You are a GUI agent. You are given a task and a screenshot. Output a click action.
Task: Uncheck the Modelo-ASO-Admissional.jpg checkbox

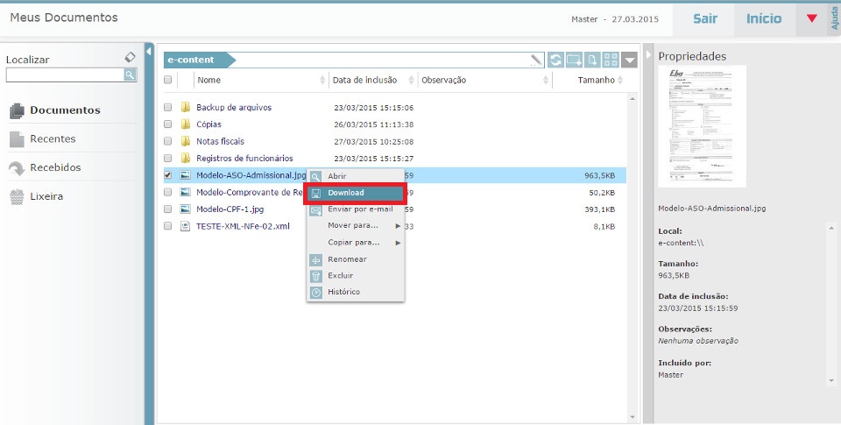pyautogui.click(x=168, y=175)
